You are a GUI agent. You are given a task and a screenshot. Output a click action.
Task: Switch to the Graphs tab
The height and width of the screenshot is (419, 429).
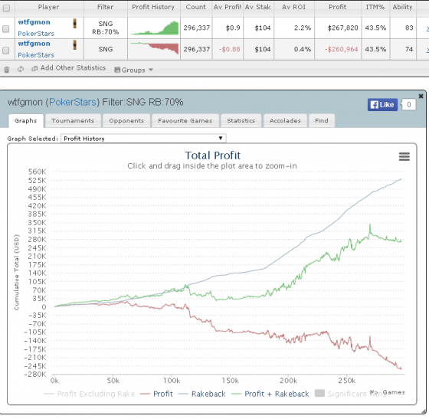[26, 120]
